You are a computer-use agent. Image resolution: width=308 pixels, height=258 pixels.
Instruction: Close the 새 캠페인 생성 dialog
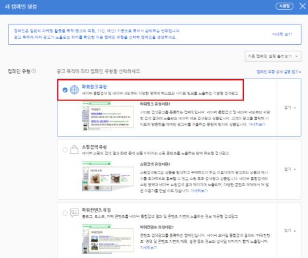303,6
